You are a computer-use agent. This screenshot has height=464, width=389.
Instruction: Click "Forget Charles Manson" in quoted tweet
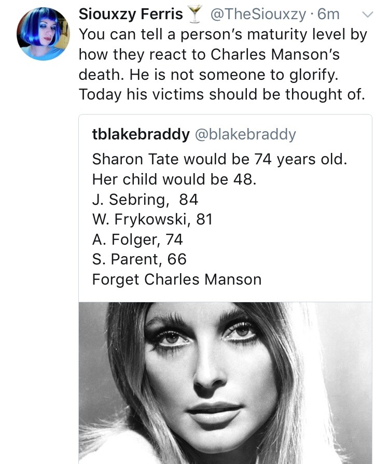177,279
